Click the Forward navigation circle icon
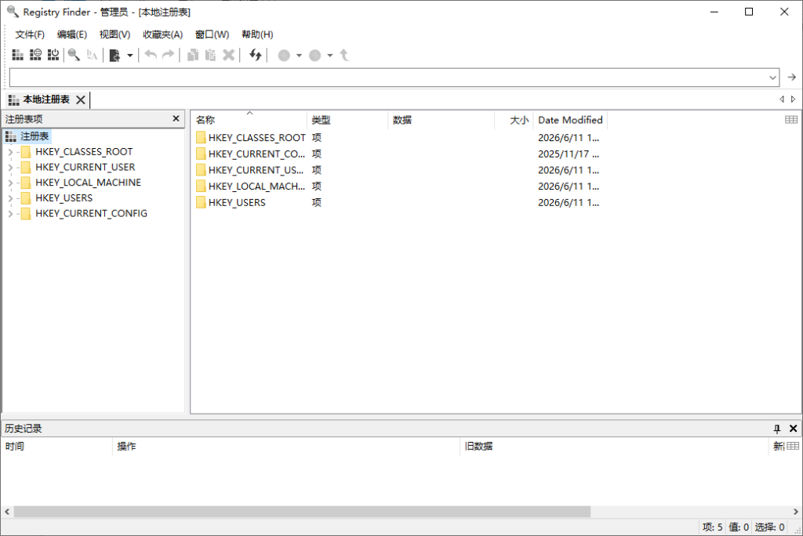The width and height of the screenshot is (803, 536). point(315,56)
